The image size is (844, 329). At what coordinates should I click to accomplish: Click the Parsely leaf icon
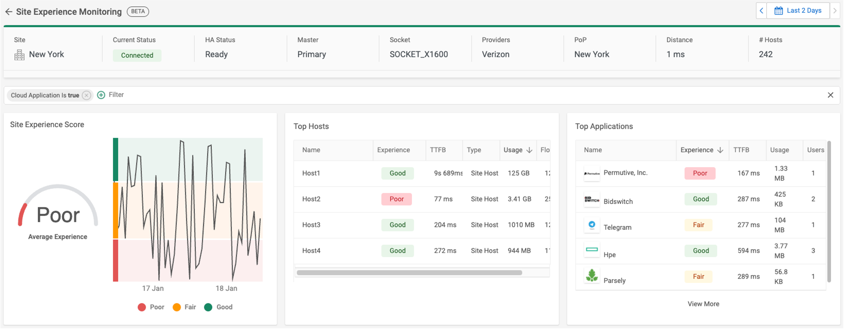592,276
